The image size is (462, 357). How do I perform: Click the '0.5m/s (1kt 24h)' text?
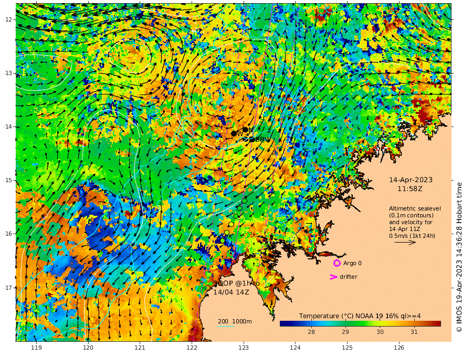coord(412,236)
